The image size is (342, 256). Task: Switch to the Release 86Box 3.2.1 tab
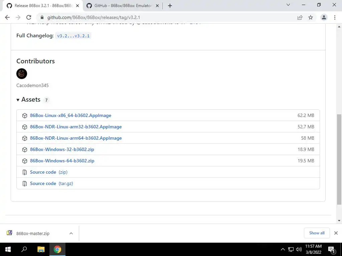[x=43, y=6]
